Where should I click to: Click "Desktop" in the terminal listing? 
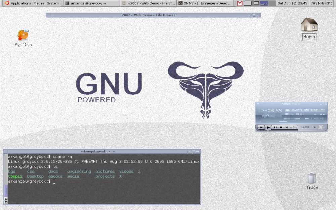(x=35, y=176)
